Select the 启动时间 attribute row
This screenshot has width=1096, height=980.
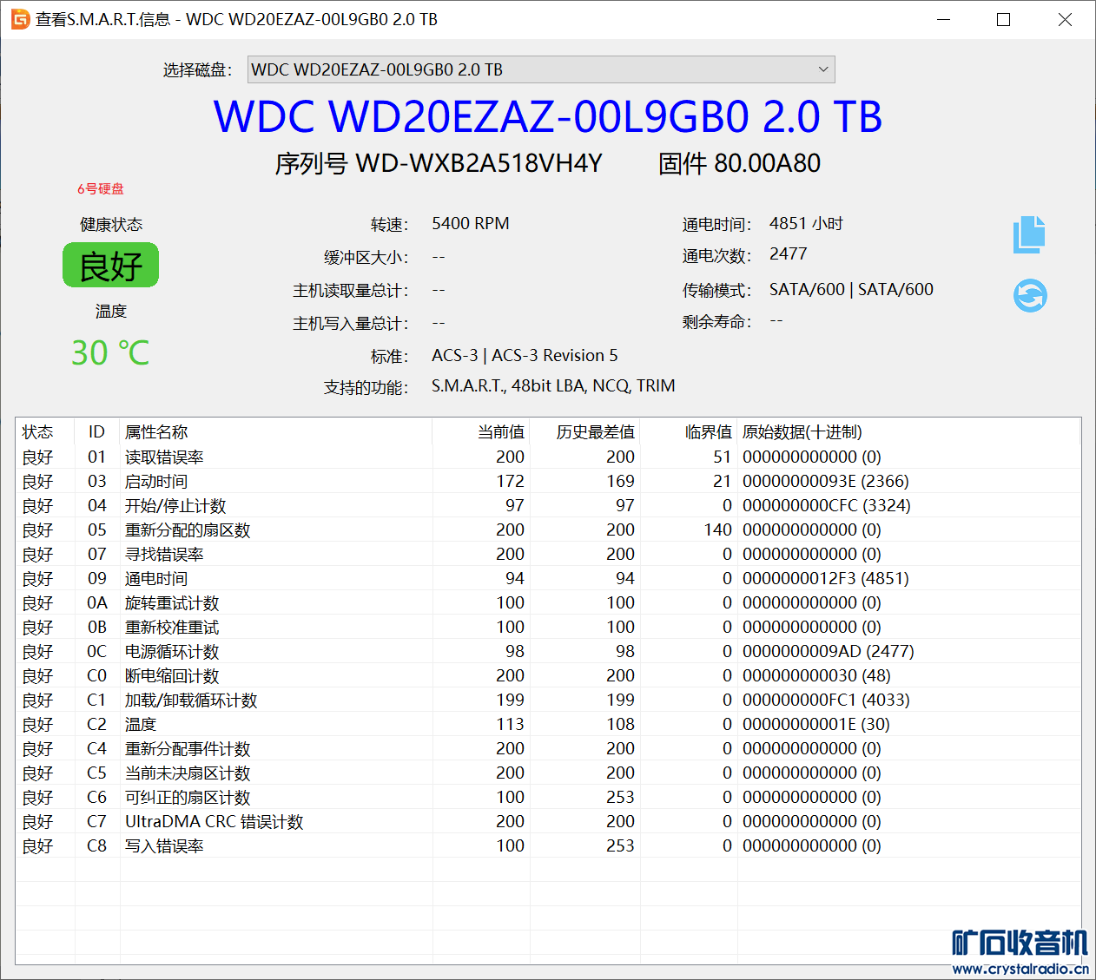[548, 481]
